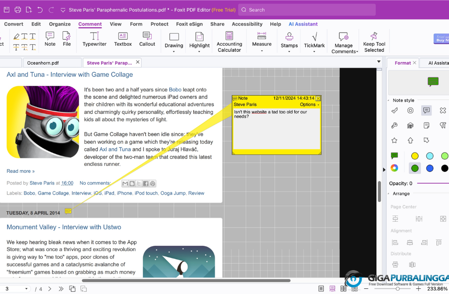
Task: Click the Undo arrow icon
Action: pyautogui.click(x=40, y=10)
